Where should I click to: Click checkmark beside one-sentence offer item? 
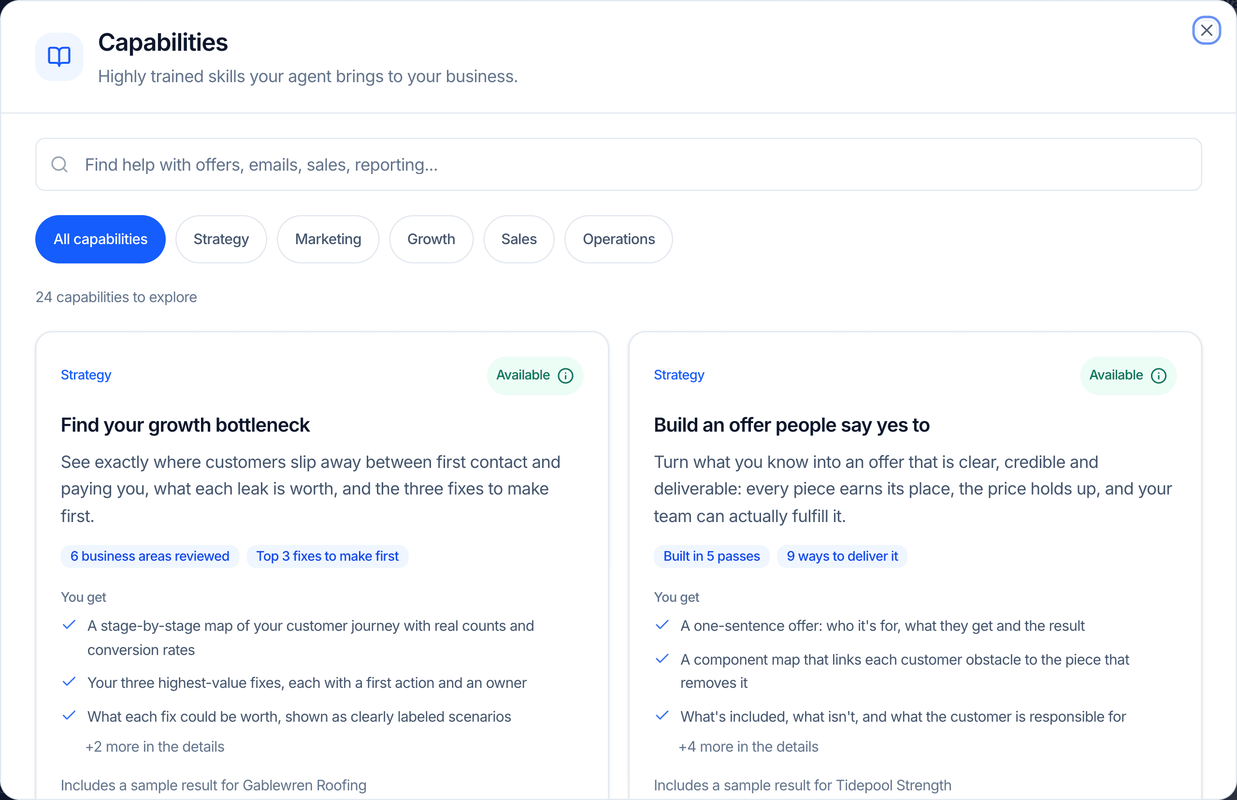tap(662, 625)
